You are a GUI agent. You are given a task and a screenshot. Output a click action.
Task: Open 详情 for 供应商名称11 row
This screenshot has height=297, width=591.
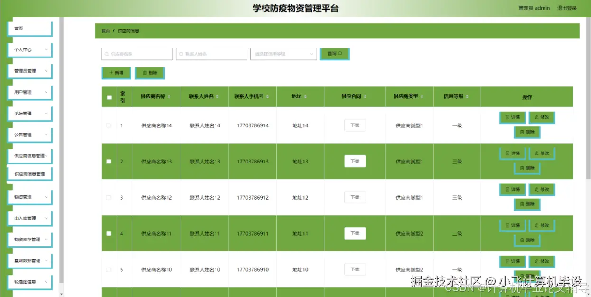[x=513, y=226]
